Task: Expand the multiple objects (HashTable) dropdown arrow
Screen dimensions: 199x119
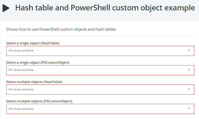Action: coord(189,89)
